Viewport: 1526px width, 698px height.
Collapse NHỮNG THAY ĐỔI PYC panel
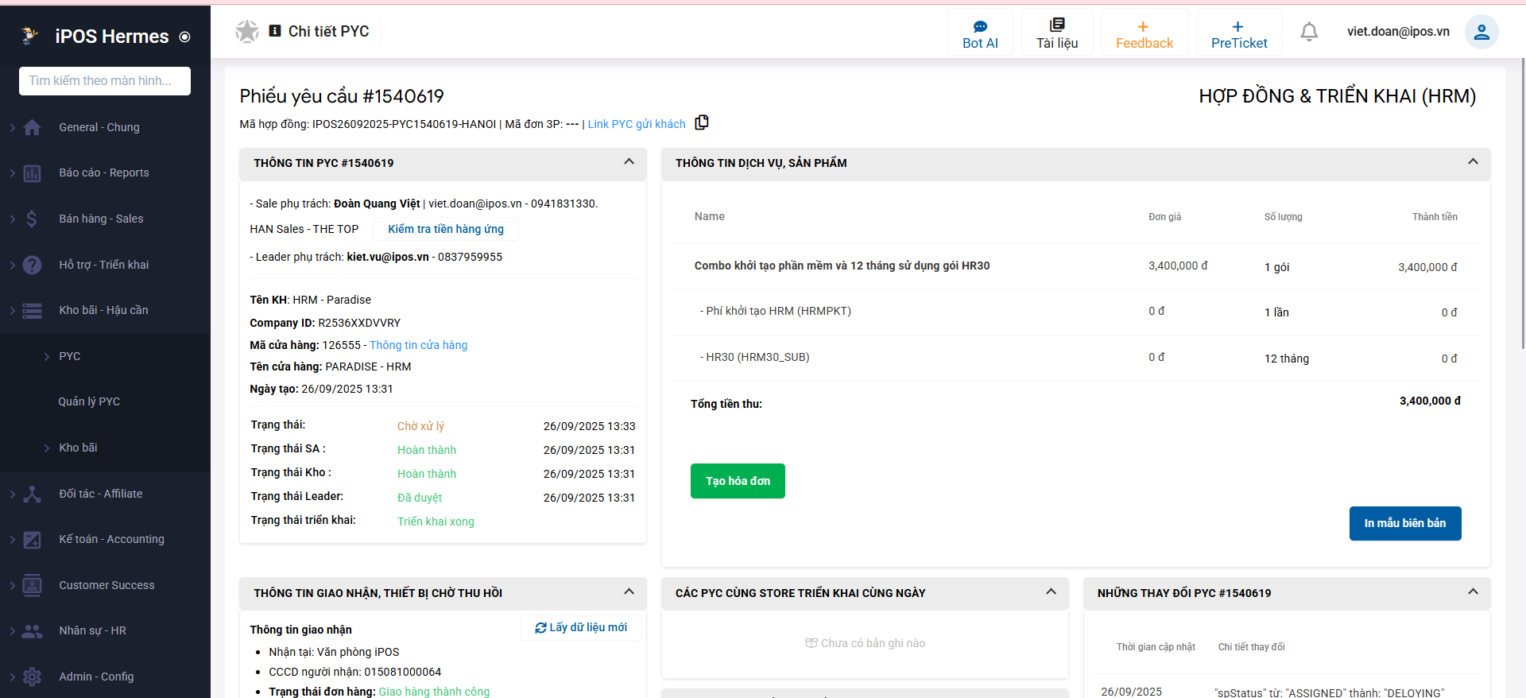(x=1473, y=592)
